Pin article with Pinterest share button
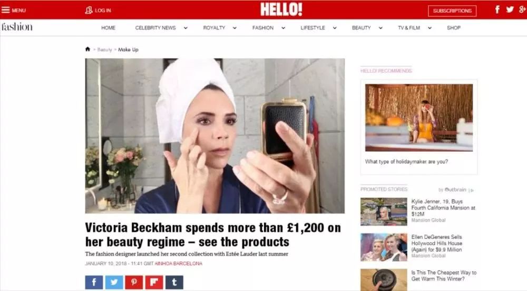 coord(134,282)
